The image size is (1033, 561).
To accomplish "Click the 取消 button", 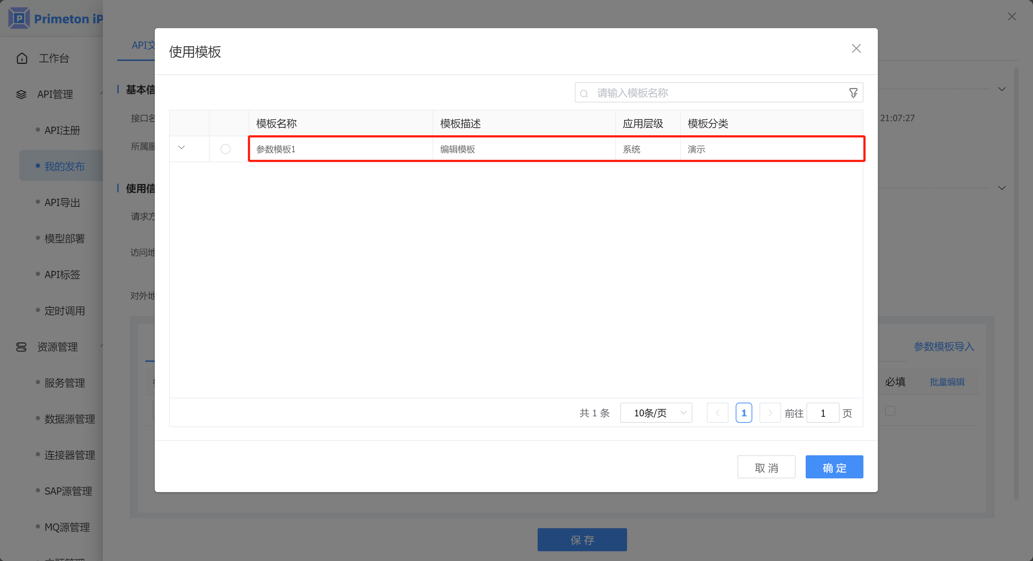I will pyautogui.click(x=766, y=467).
